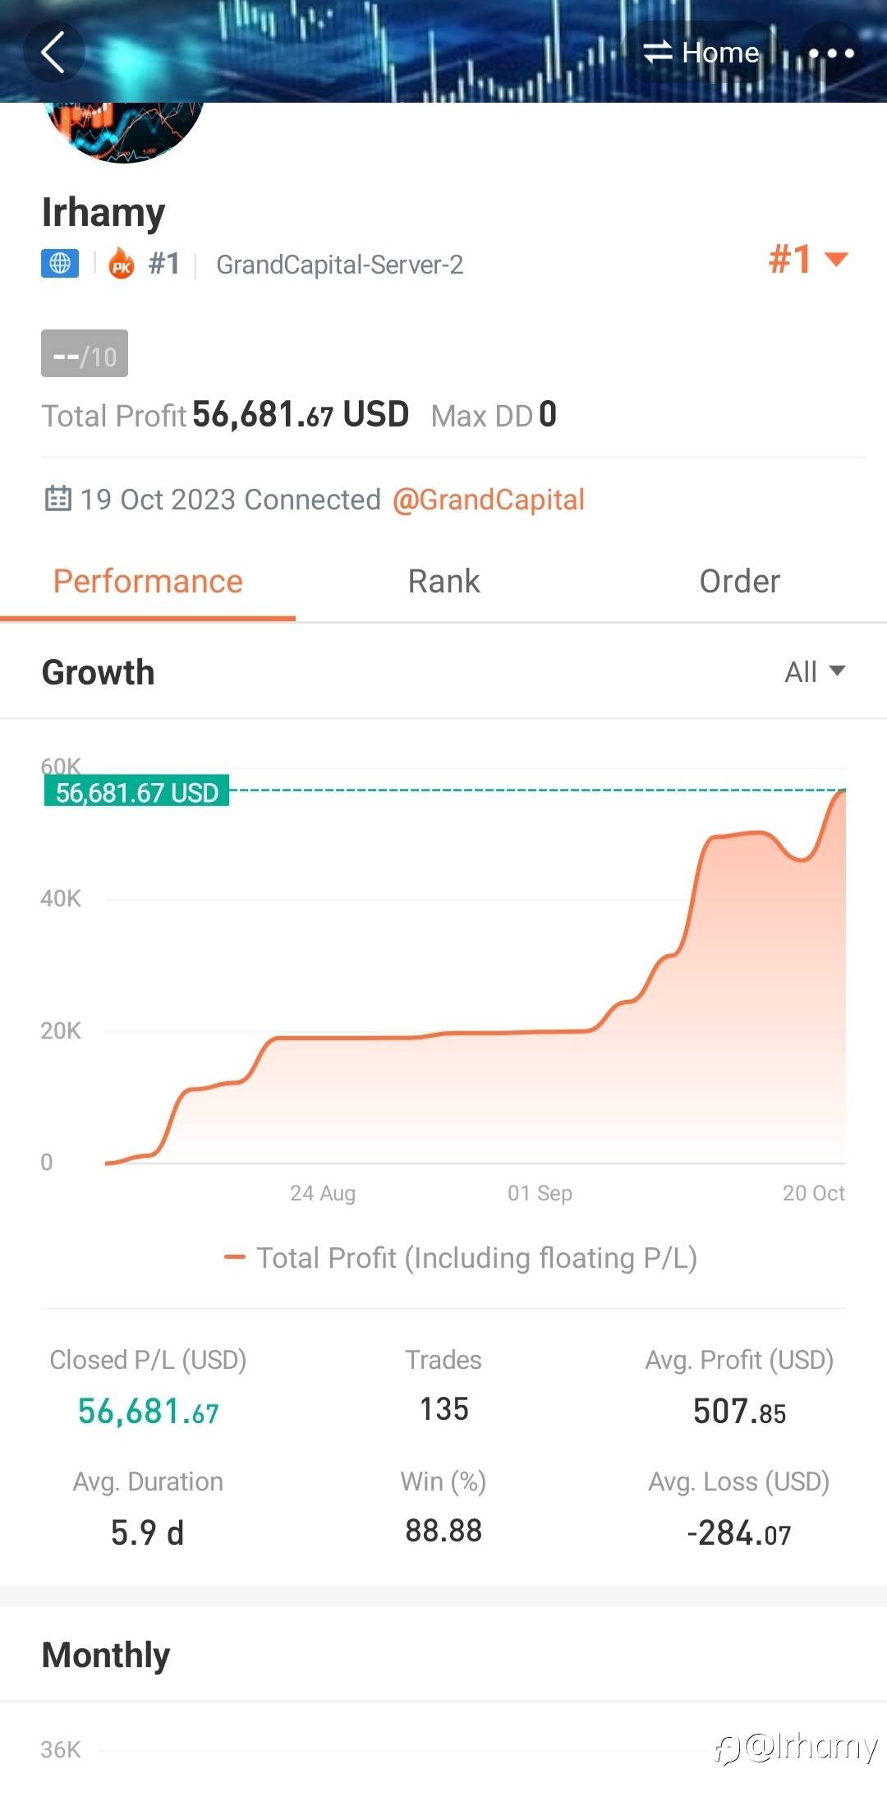Toggle Total Profit legend on chart

[x=460, y=1258]
